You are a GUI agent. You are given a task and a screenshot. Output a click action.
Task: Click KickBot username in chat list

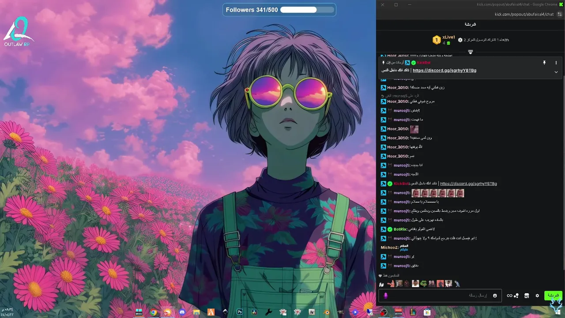click(401, 183)
